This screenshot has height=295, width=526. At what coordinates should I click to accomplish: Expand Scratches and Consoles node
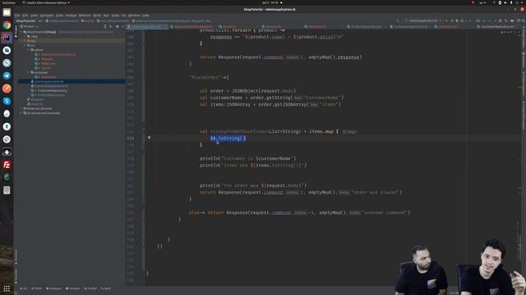coord(21,113)
